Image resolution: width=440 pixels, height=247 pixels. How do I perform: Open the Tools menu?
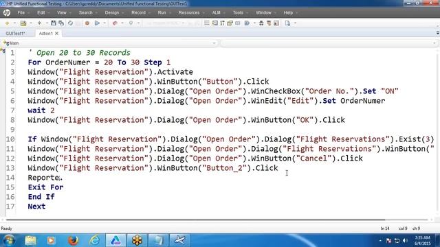[238, 12]
